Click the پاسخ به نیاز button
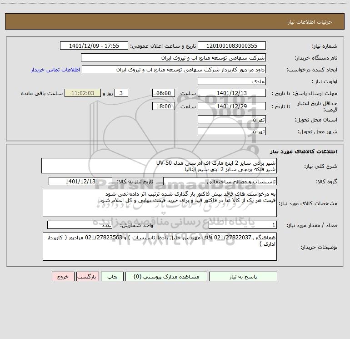 (x=243, y=277)
